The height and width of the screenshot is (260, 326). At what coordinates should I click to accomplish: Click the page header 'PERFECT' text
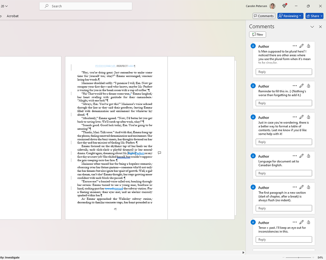[122, 66]
